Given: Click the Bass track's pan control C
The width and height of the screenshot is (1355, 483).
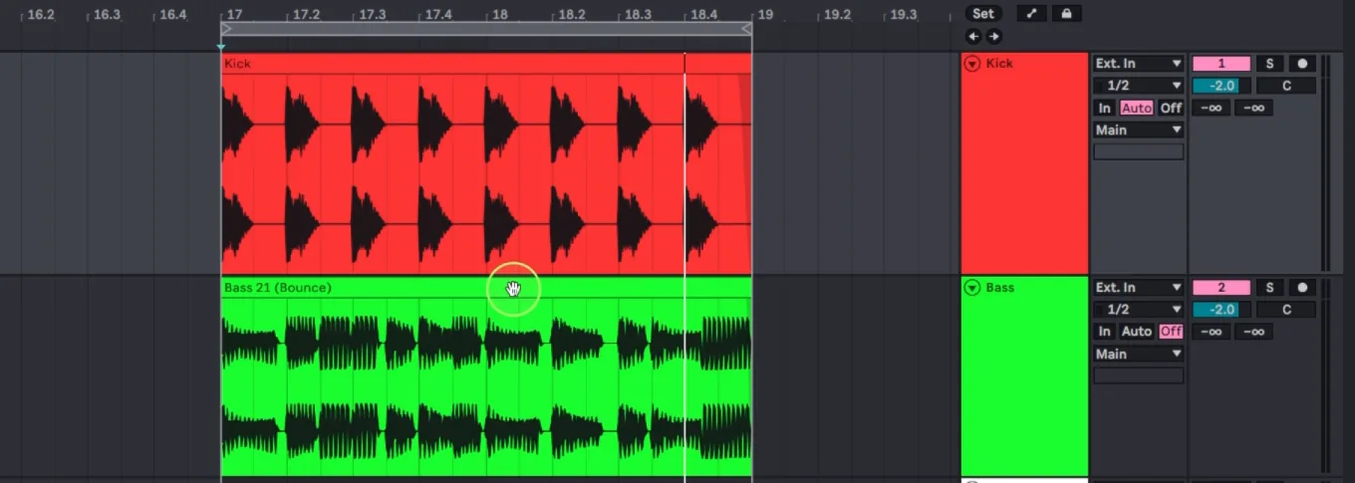Looking at the screenshot, I should coord(1286,310).
